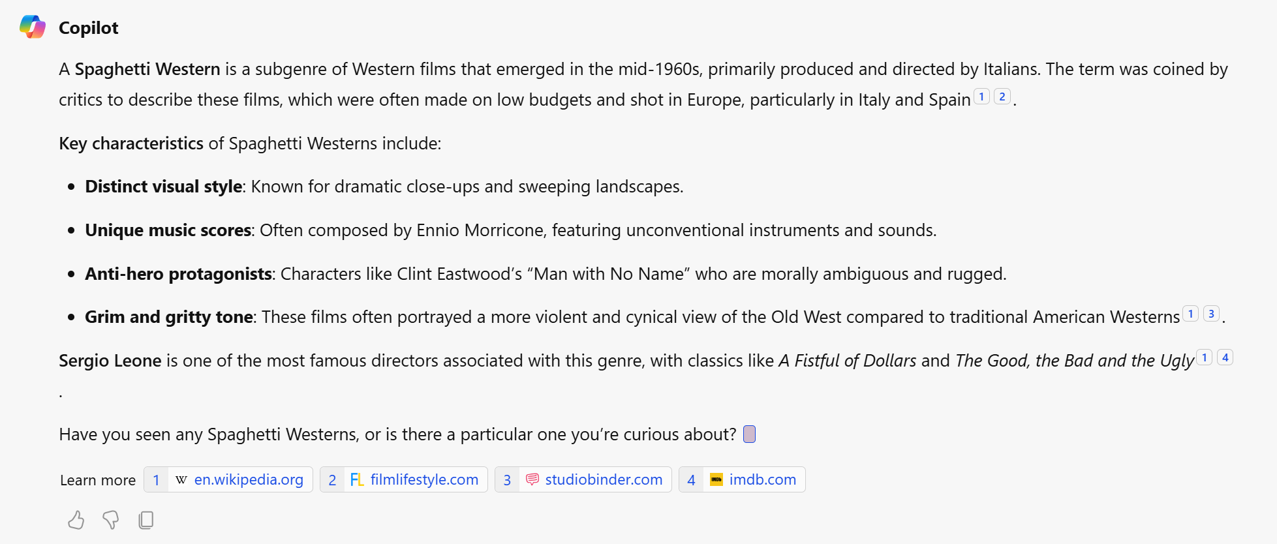Click citation 4 after 'the Ugly'
This screenshot has width=1277, height=544.
click(x=1225, y=357)
